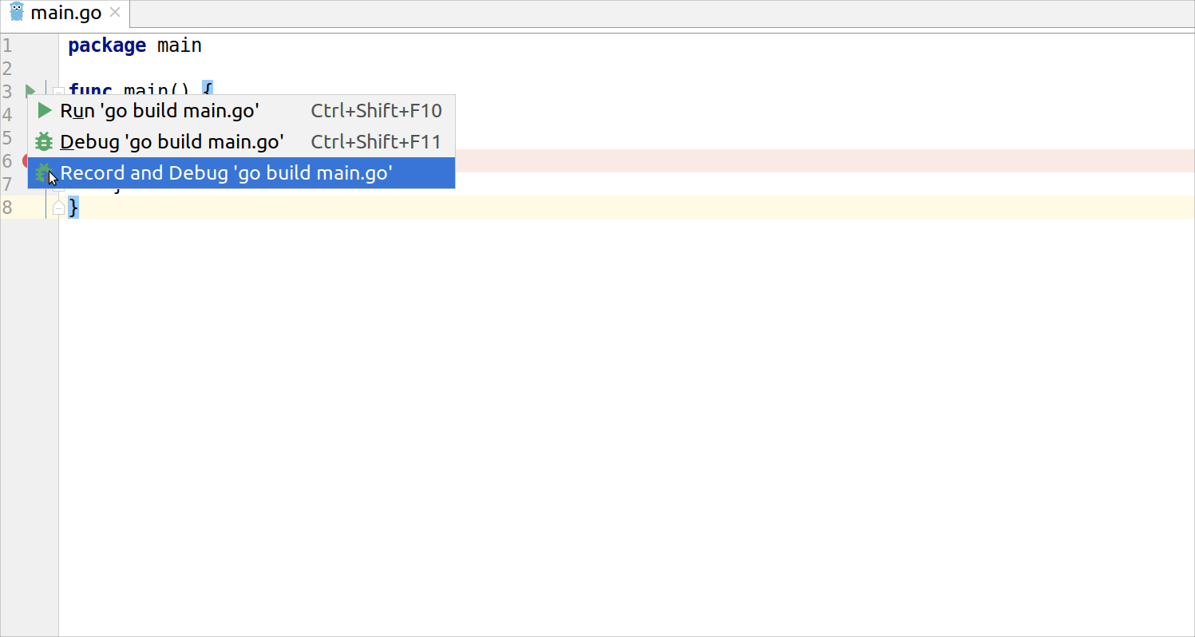Viewport: 1195px width, 637px height.
Task: Click line number 8 in the gutter
Action: [x=7, y=207]
